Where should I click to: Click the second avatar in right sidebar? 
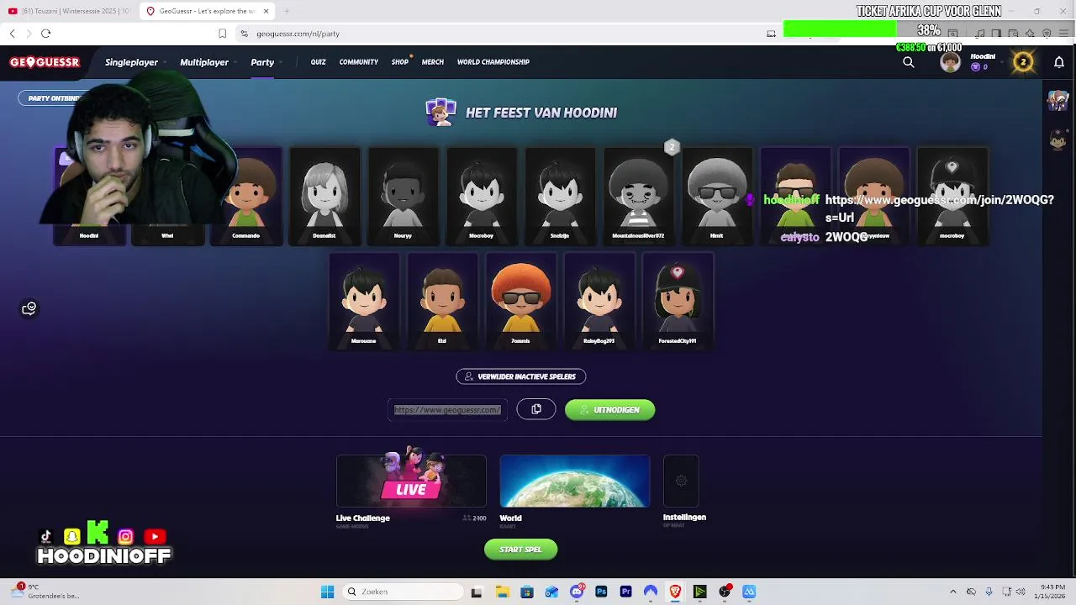(x=1058, y=139)
